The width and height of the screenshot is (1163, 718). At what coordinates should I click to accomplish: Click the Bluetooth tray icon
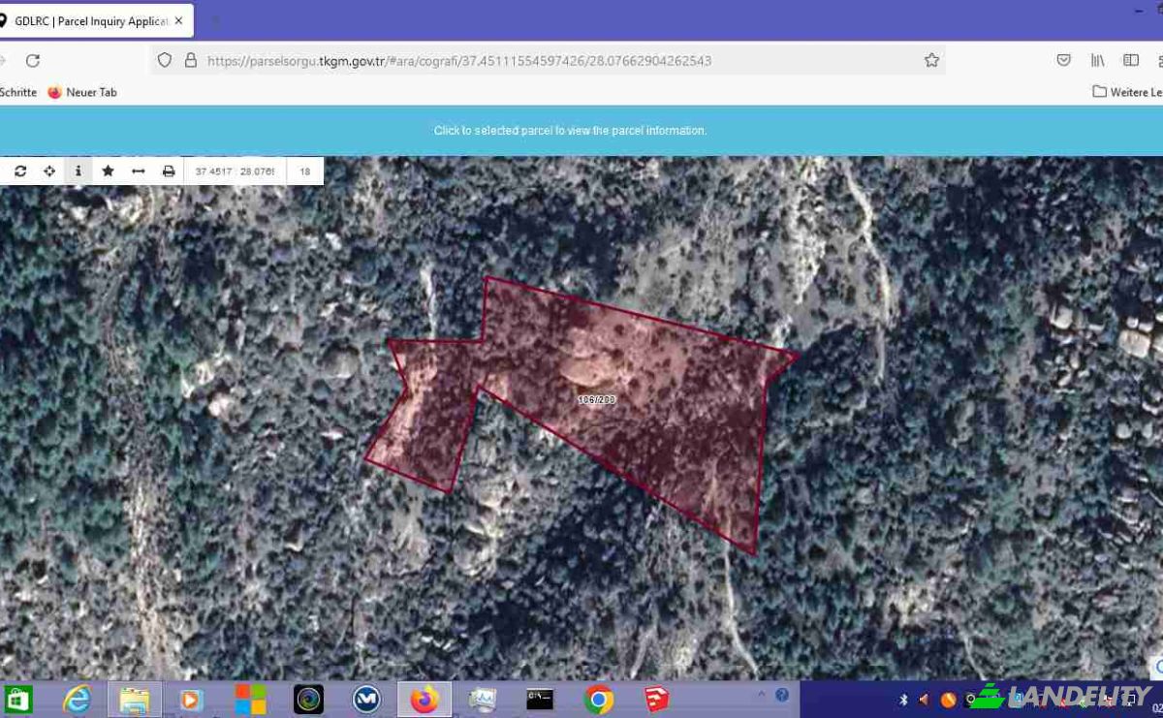click(902, 700)
